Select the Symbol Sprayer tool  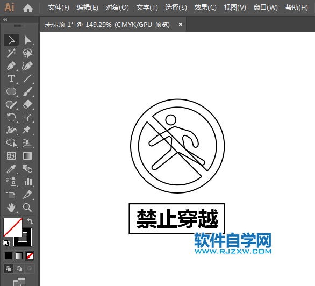tap(11, 182)
